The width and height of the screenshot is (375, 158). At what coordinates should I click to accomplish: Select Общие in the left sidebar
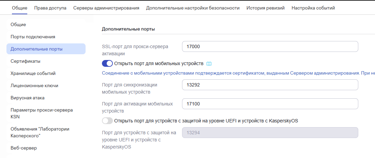[18, 24]
